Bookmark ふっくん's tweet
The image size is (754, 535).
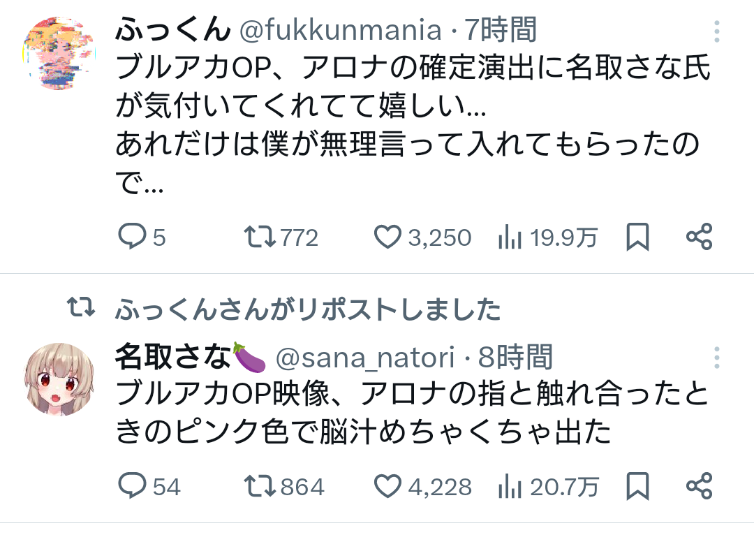click(x=637, y=237)
